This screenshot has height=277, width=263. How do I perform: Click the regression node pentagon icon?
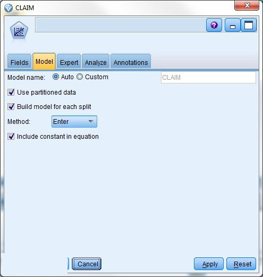19,30
